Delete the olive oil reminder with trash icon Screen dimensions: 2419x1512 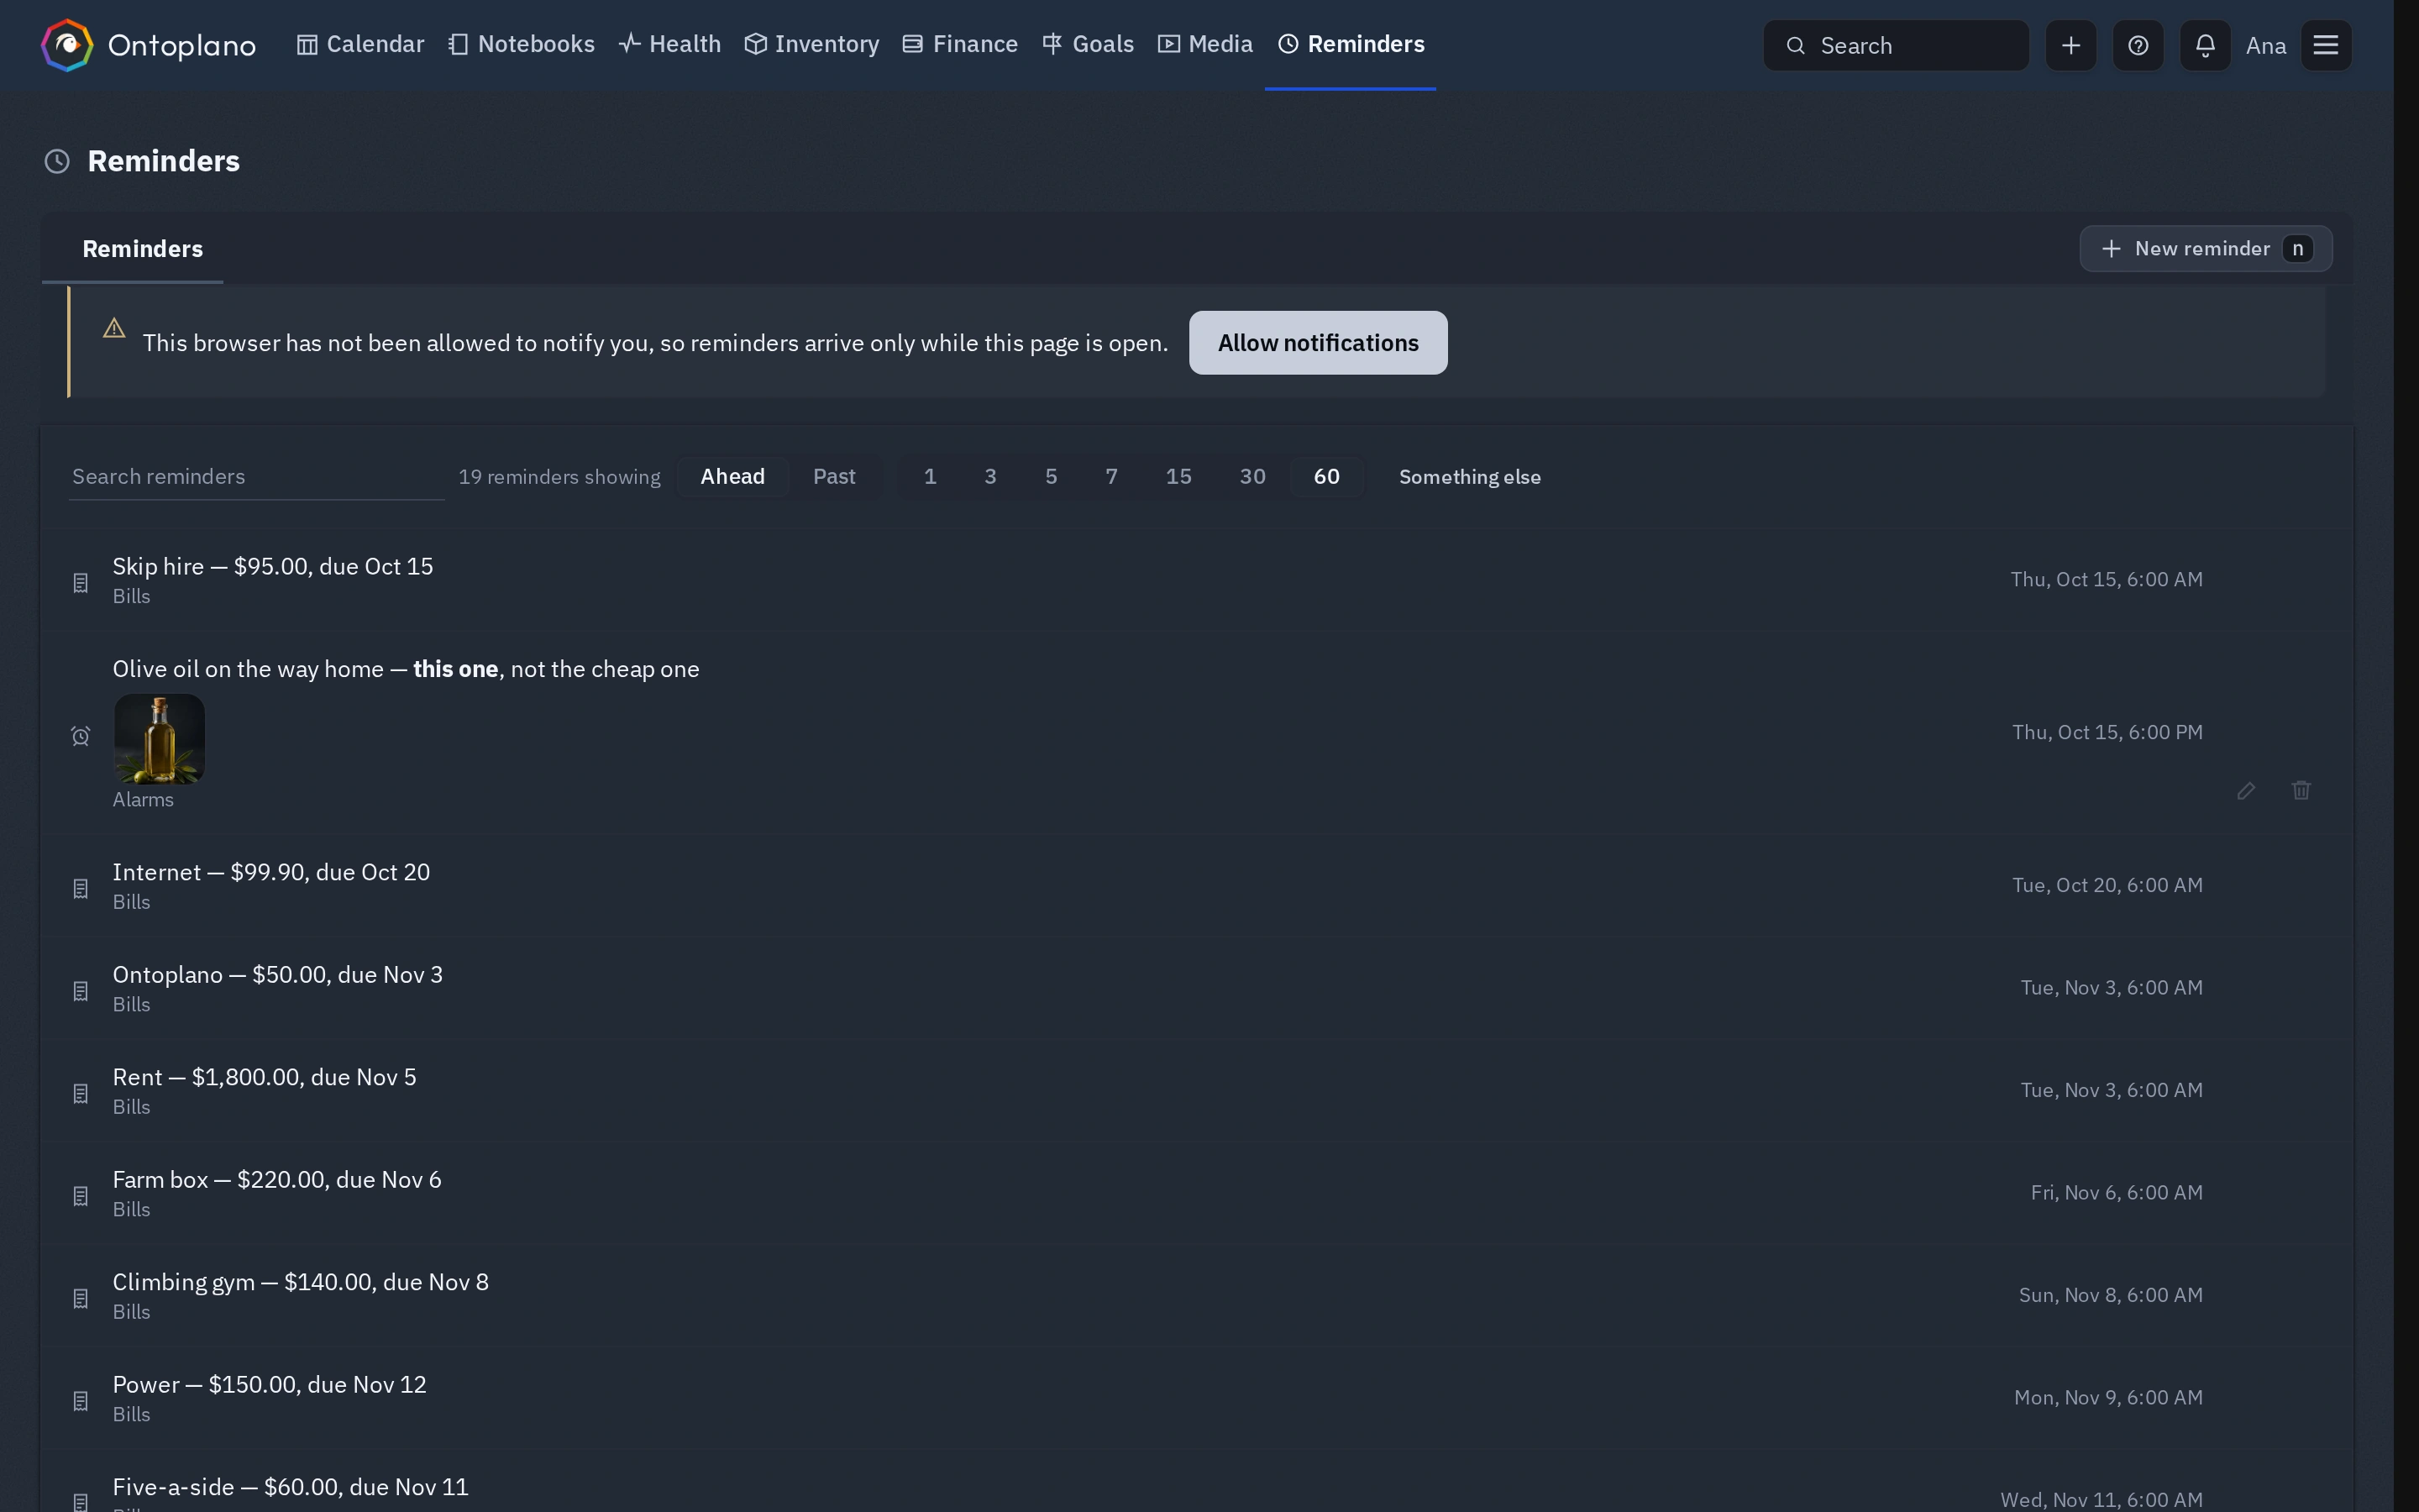click(2300, 790)
